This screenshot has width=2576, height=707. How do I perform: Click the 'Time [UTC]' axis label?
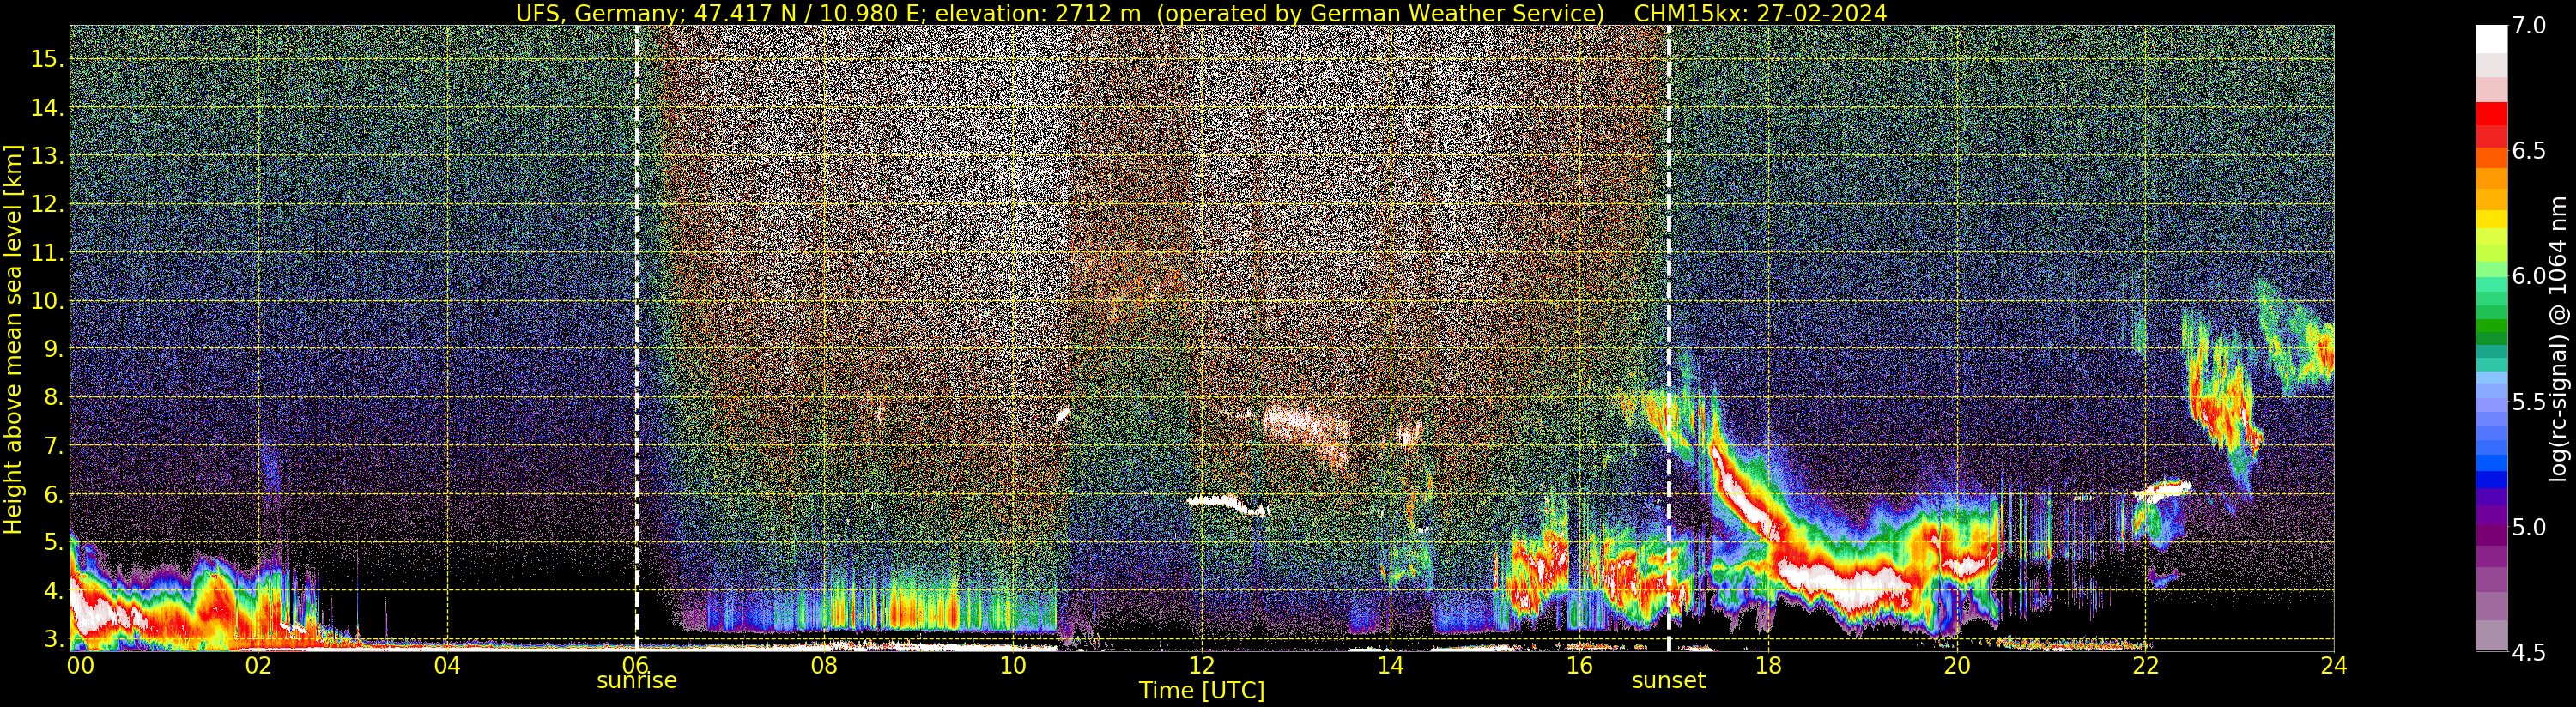click(1202, 691)
